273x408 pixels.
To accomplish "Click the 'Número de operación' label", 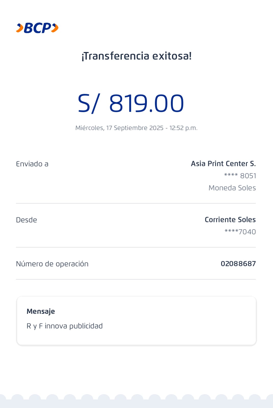I will [52, 264].
